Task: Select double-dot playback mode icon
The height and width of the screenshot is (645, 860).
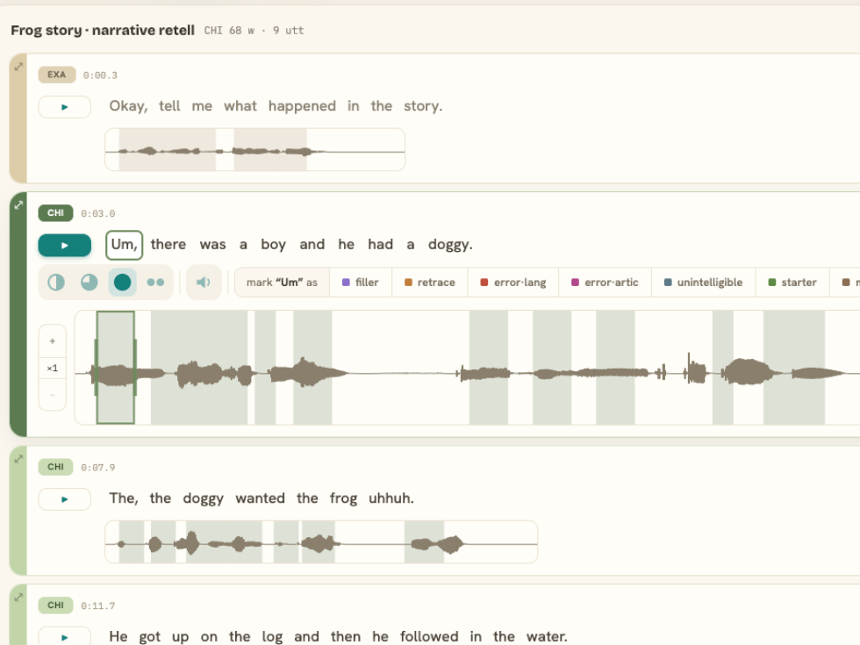Action: pyautogui.click(x=156, y=282)
